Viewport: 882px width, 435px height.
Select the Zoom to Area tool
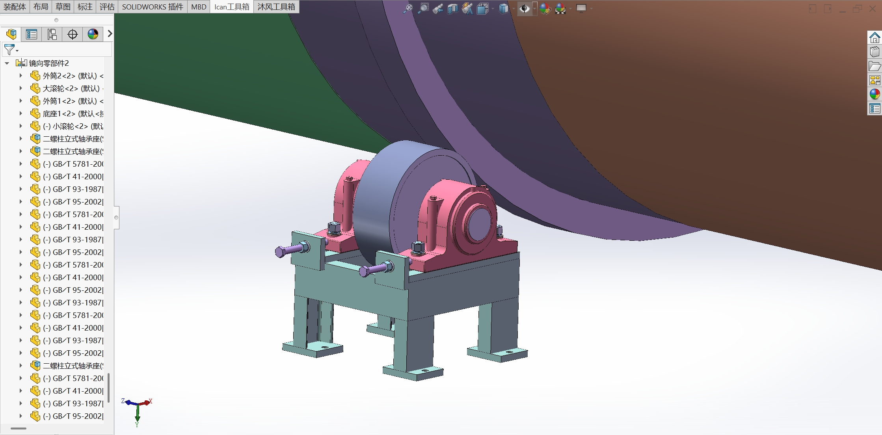point(423,8)
